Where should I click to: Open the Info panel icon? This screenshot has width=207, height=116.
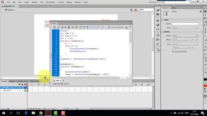point(158,25)
